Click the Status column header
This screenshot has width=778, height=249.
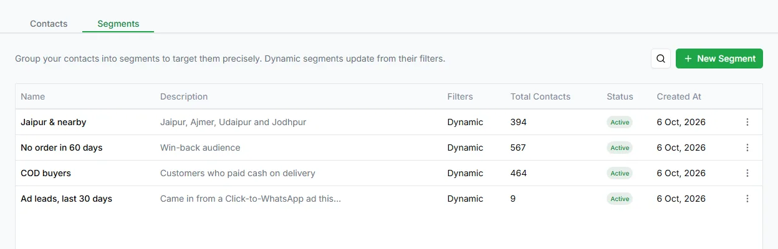[x=620, y=96]
